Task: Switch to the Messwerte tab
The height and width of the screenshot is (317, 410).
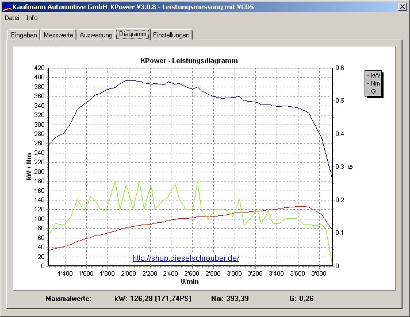Action: click(x=58, y=34)
